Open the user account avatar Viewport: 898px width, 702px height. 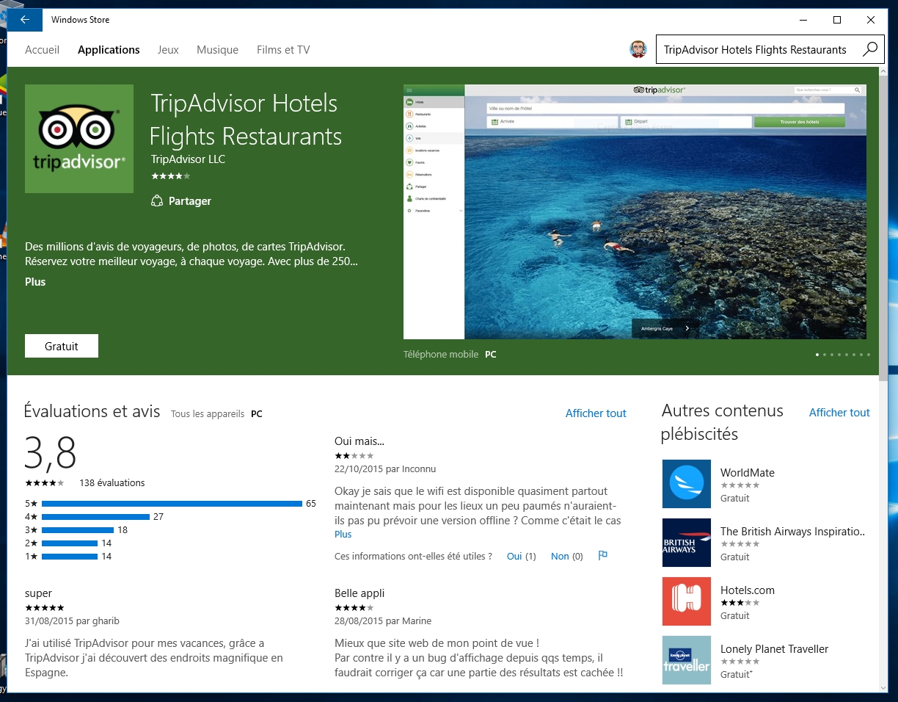click(x=638, y=49)
